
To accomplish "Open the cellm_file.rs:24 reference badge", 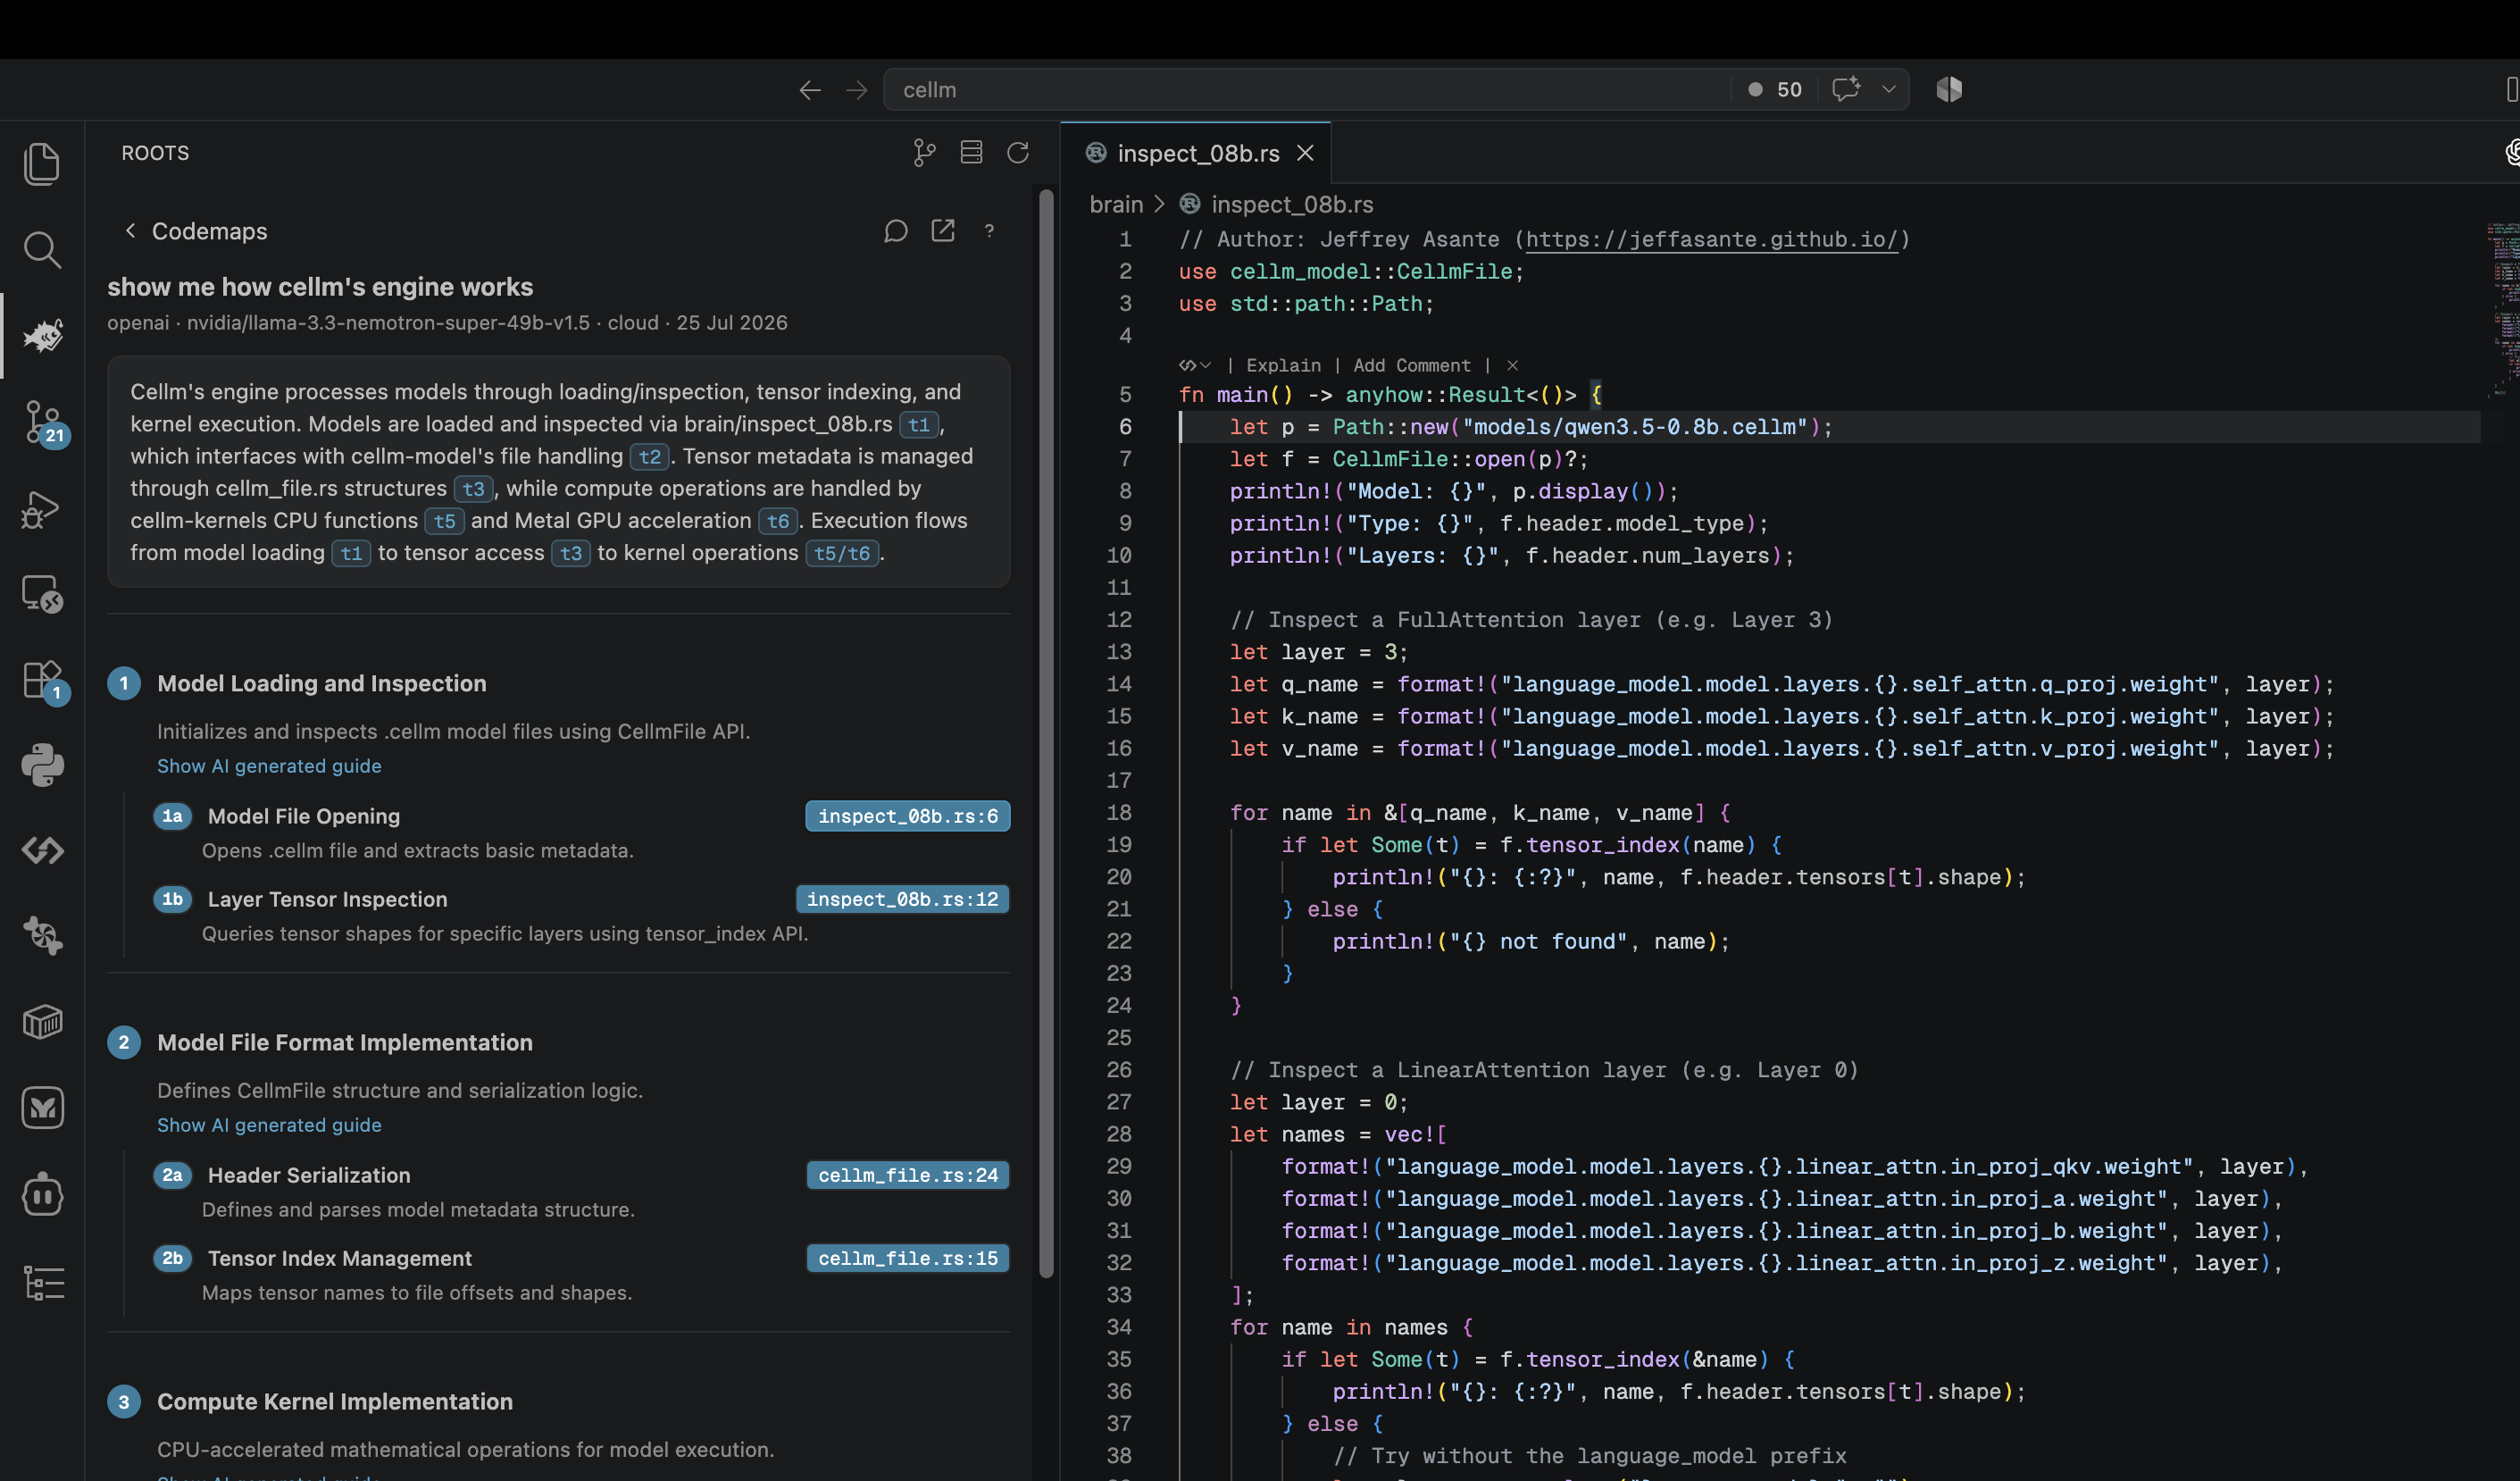I will (908, 1174).
